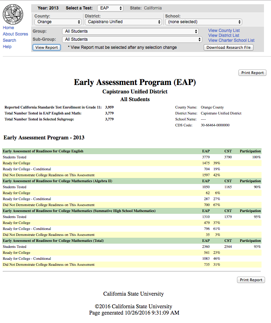Open the View County List link

[224, 31]
